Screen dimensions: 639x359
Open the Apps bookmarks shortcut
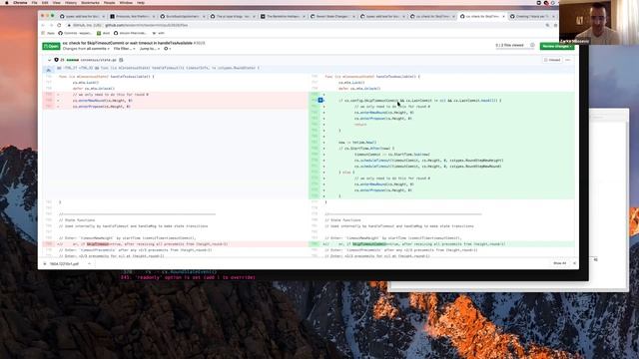[x=49, y=33]
